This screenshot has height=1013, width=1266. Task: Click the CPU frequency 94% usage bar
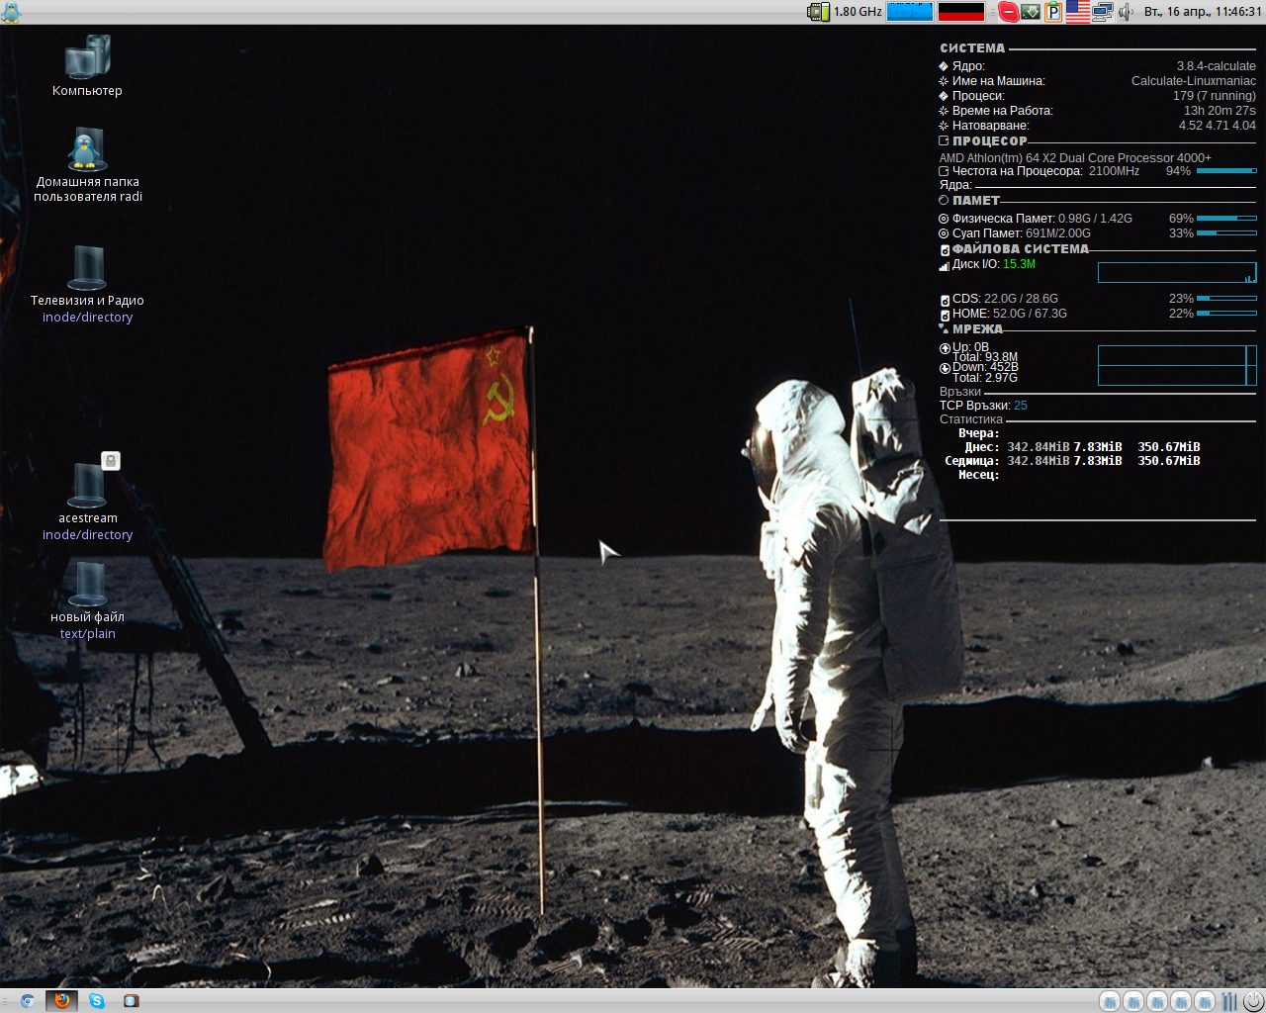[x=1226, y=171]
